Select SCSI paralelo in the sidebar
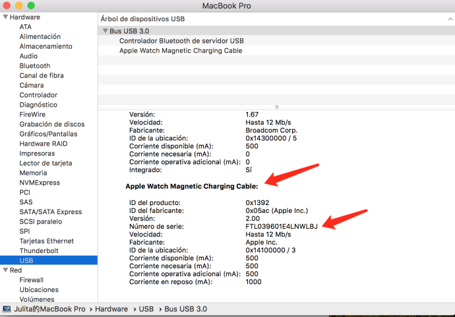This screenshot has height=317, width=455. 41,221
